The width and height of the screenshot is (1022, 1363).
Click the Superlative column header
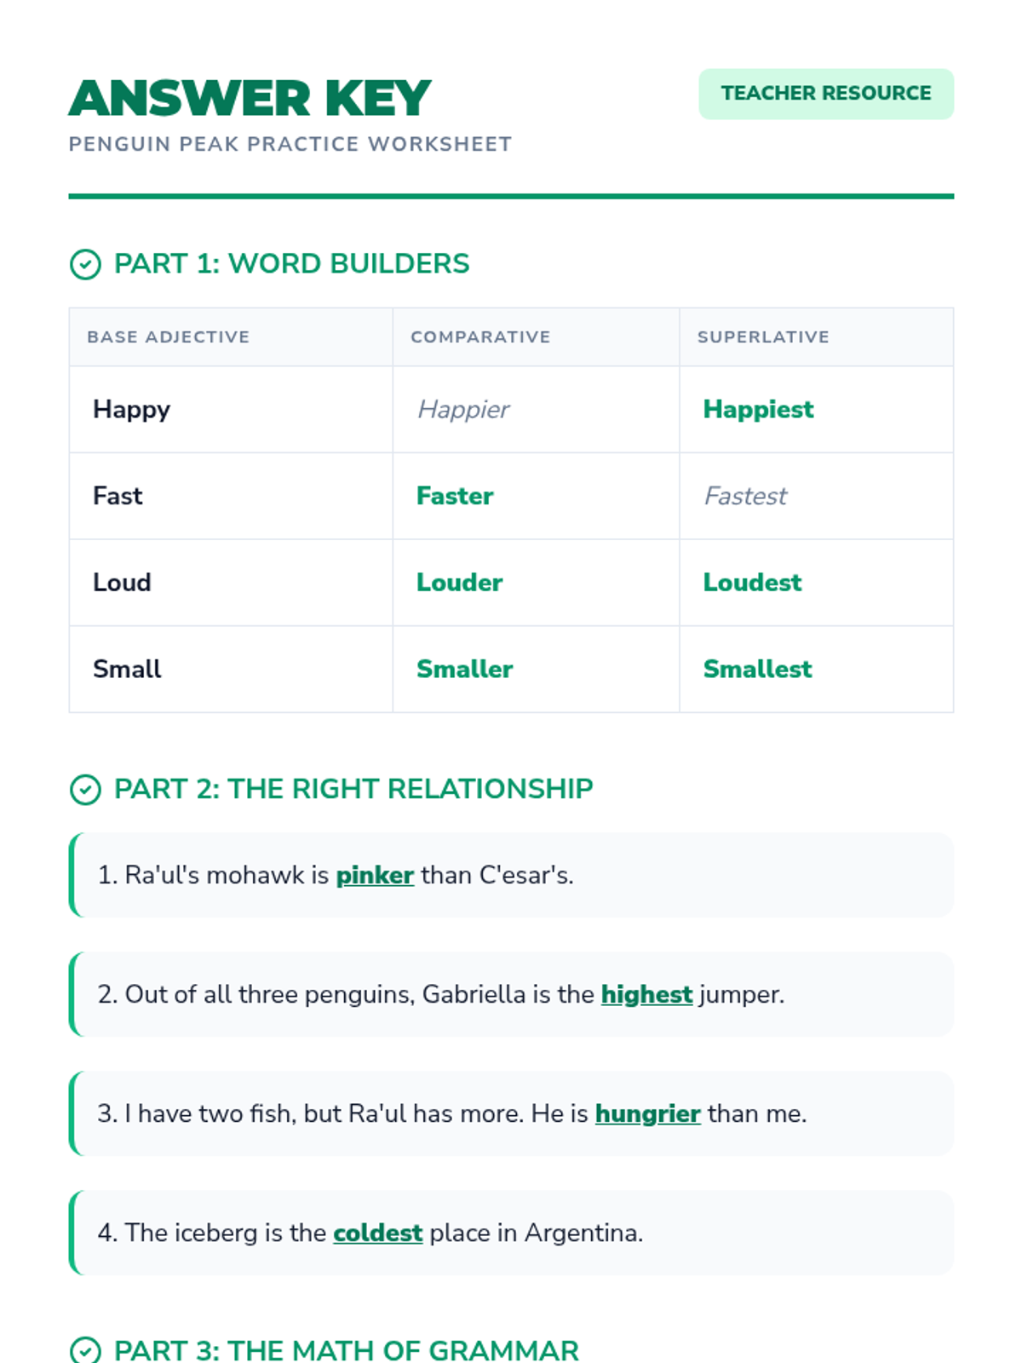pyautogui.click(x=763, y=337)
